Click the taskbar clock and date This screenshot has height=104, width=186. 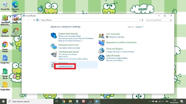174,101
